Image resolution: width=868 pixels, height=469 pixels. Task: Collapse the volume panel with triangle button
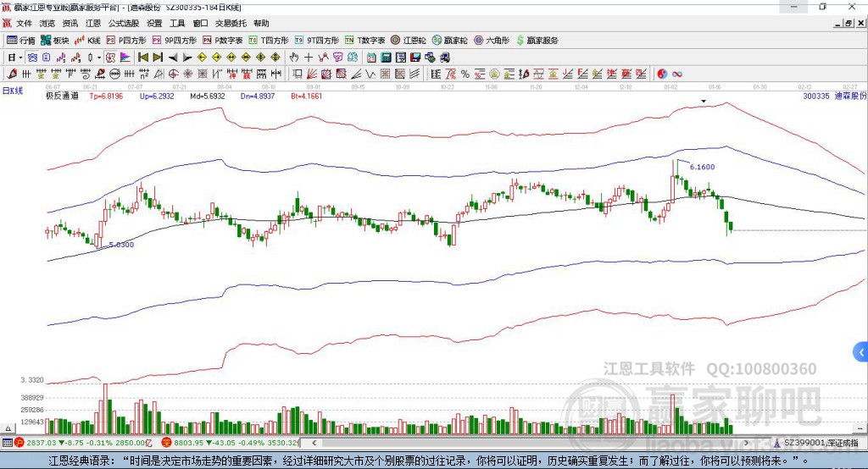pyautogui.click(x=8, y=428)
